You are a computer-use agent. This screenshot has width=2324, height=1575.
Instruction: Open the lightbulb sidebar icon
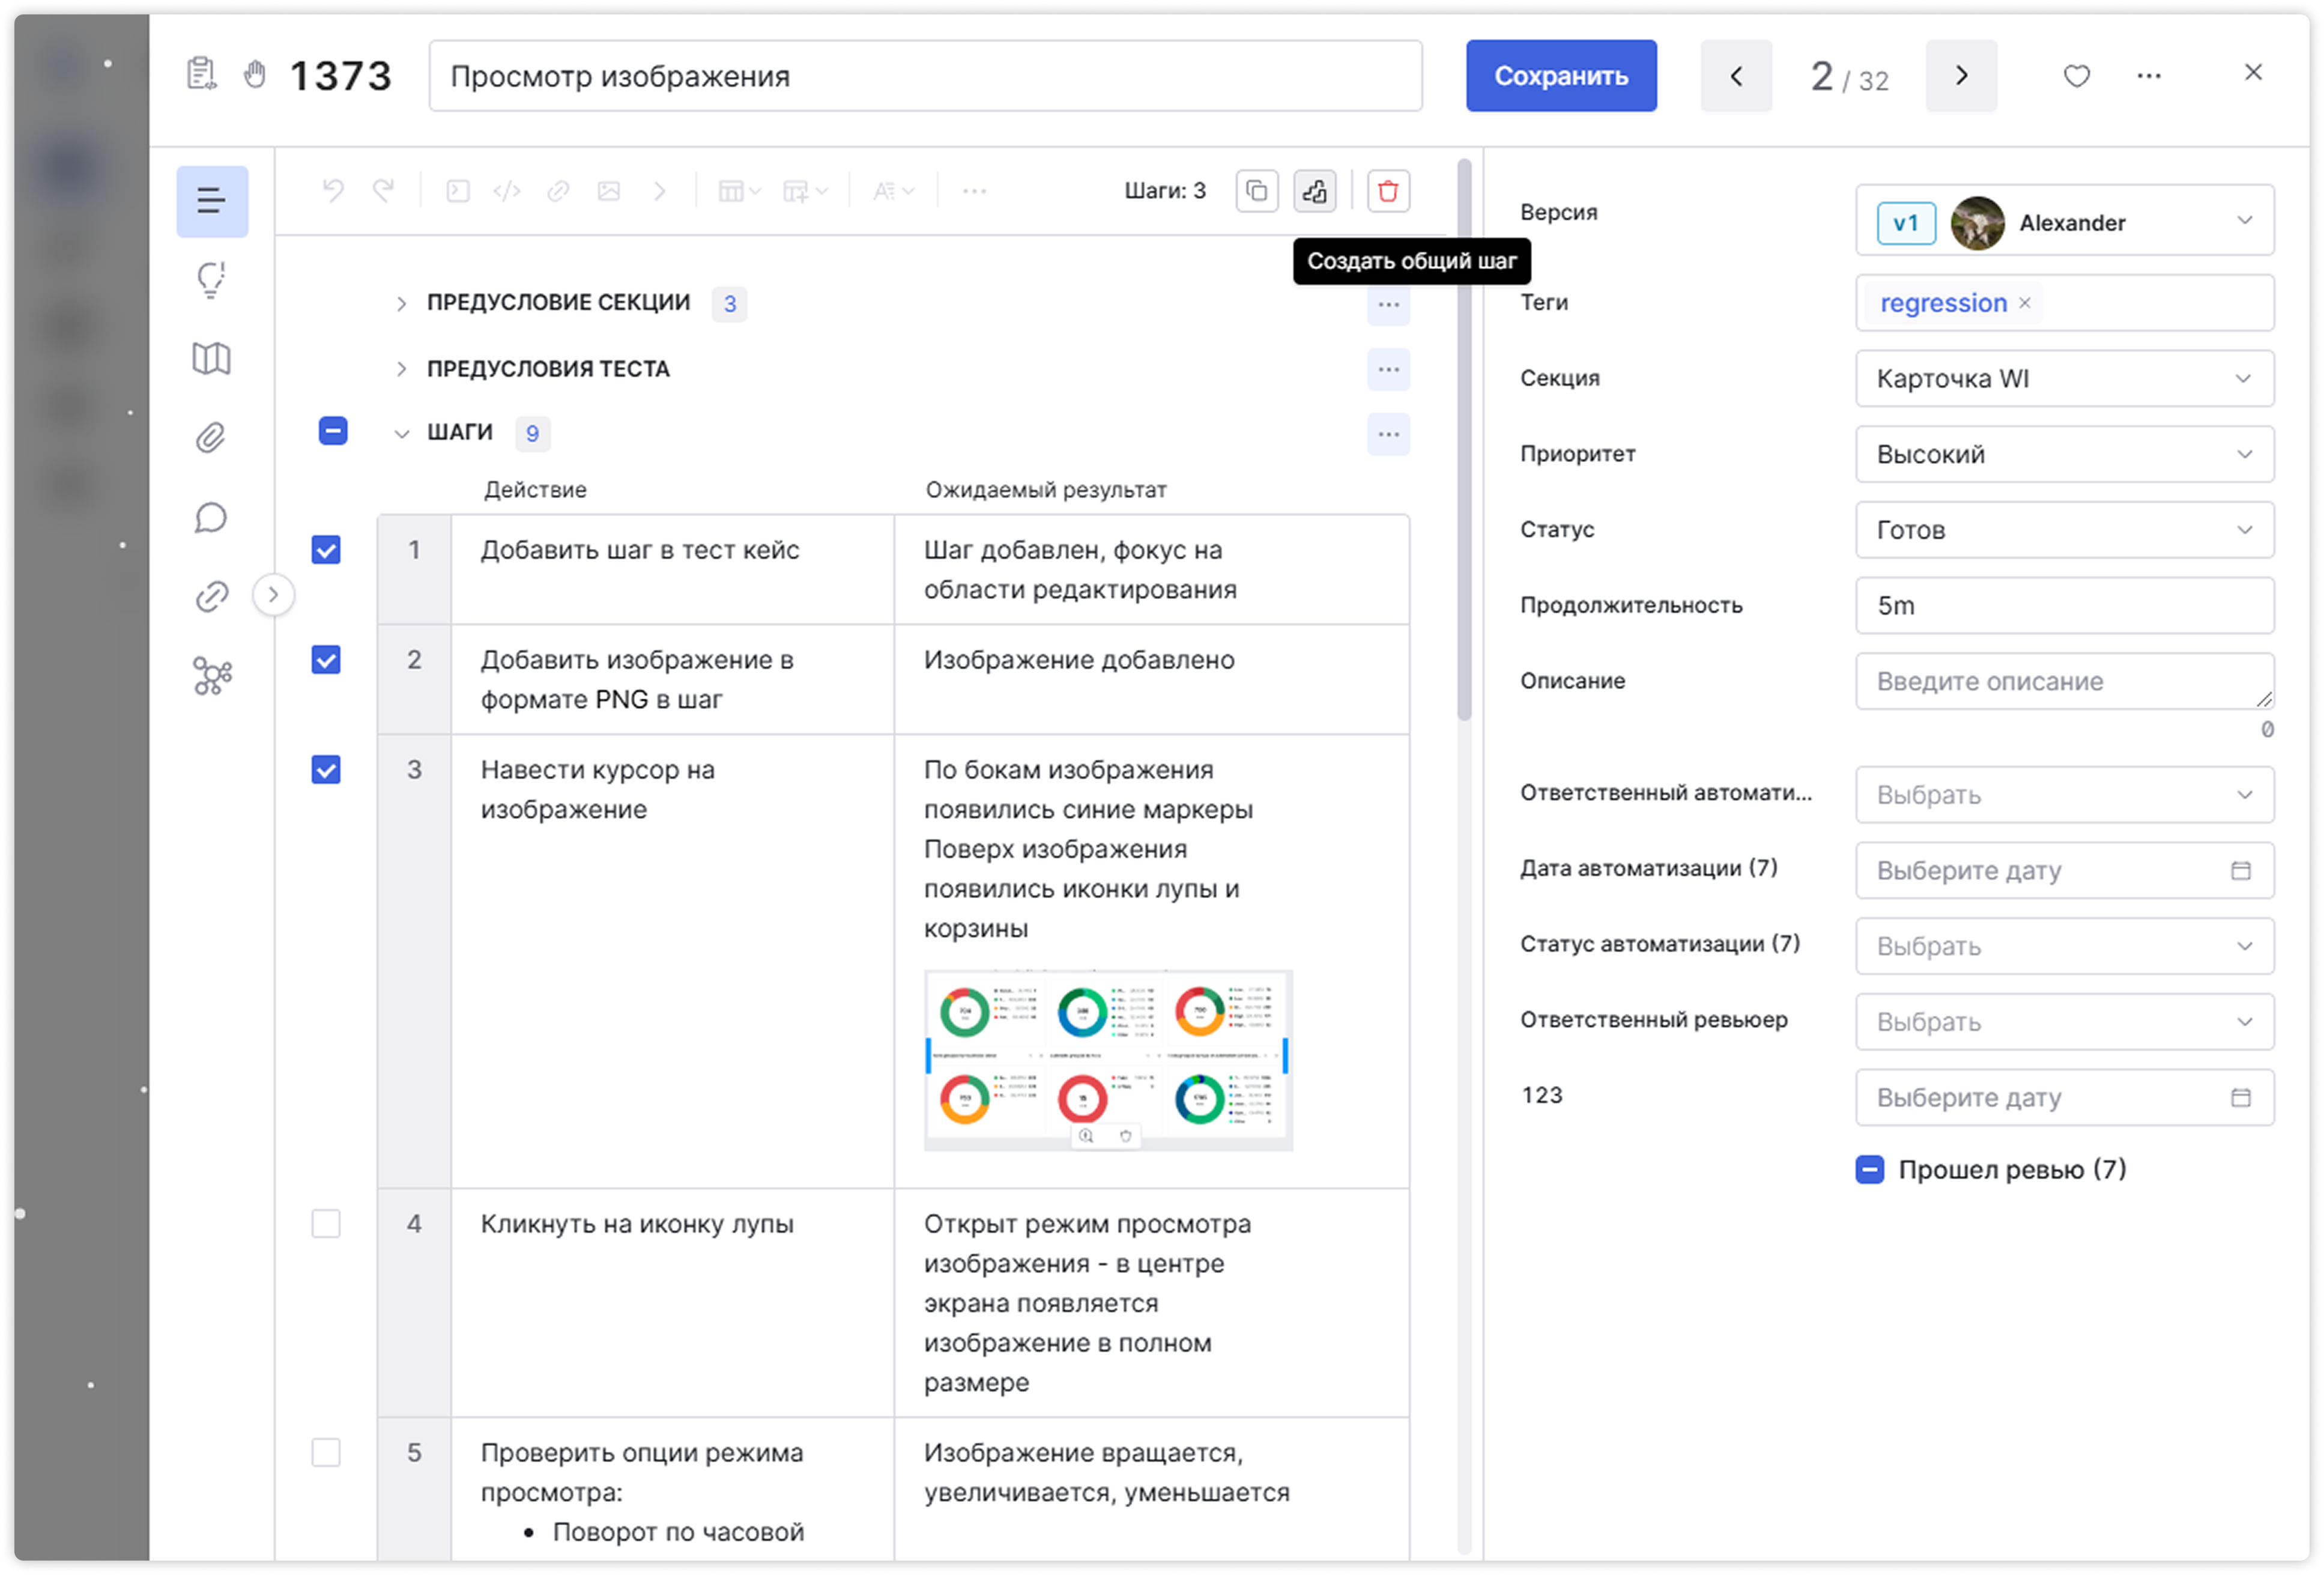click(x=212, y=279)
